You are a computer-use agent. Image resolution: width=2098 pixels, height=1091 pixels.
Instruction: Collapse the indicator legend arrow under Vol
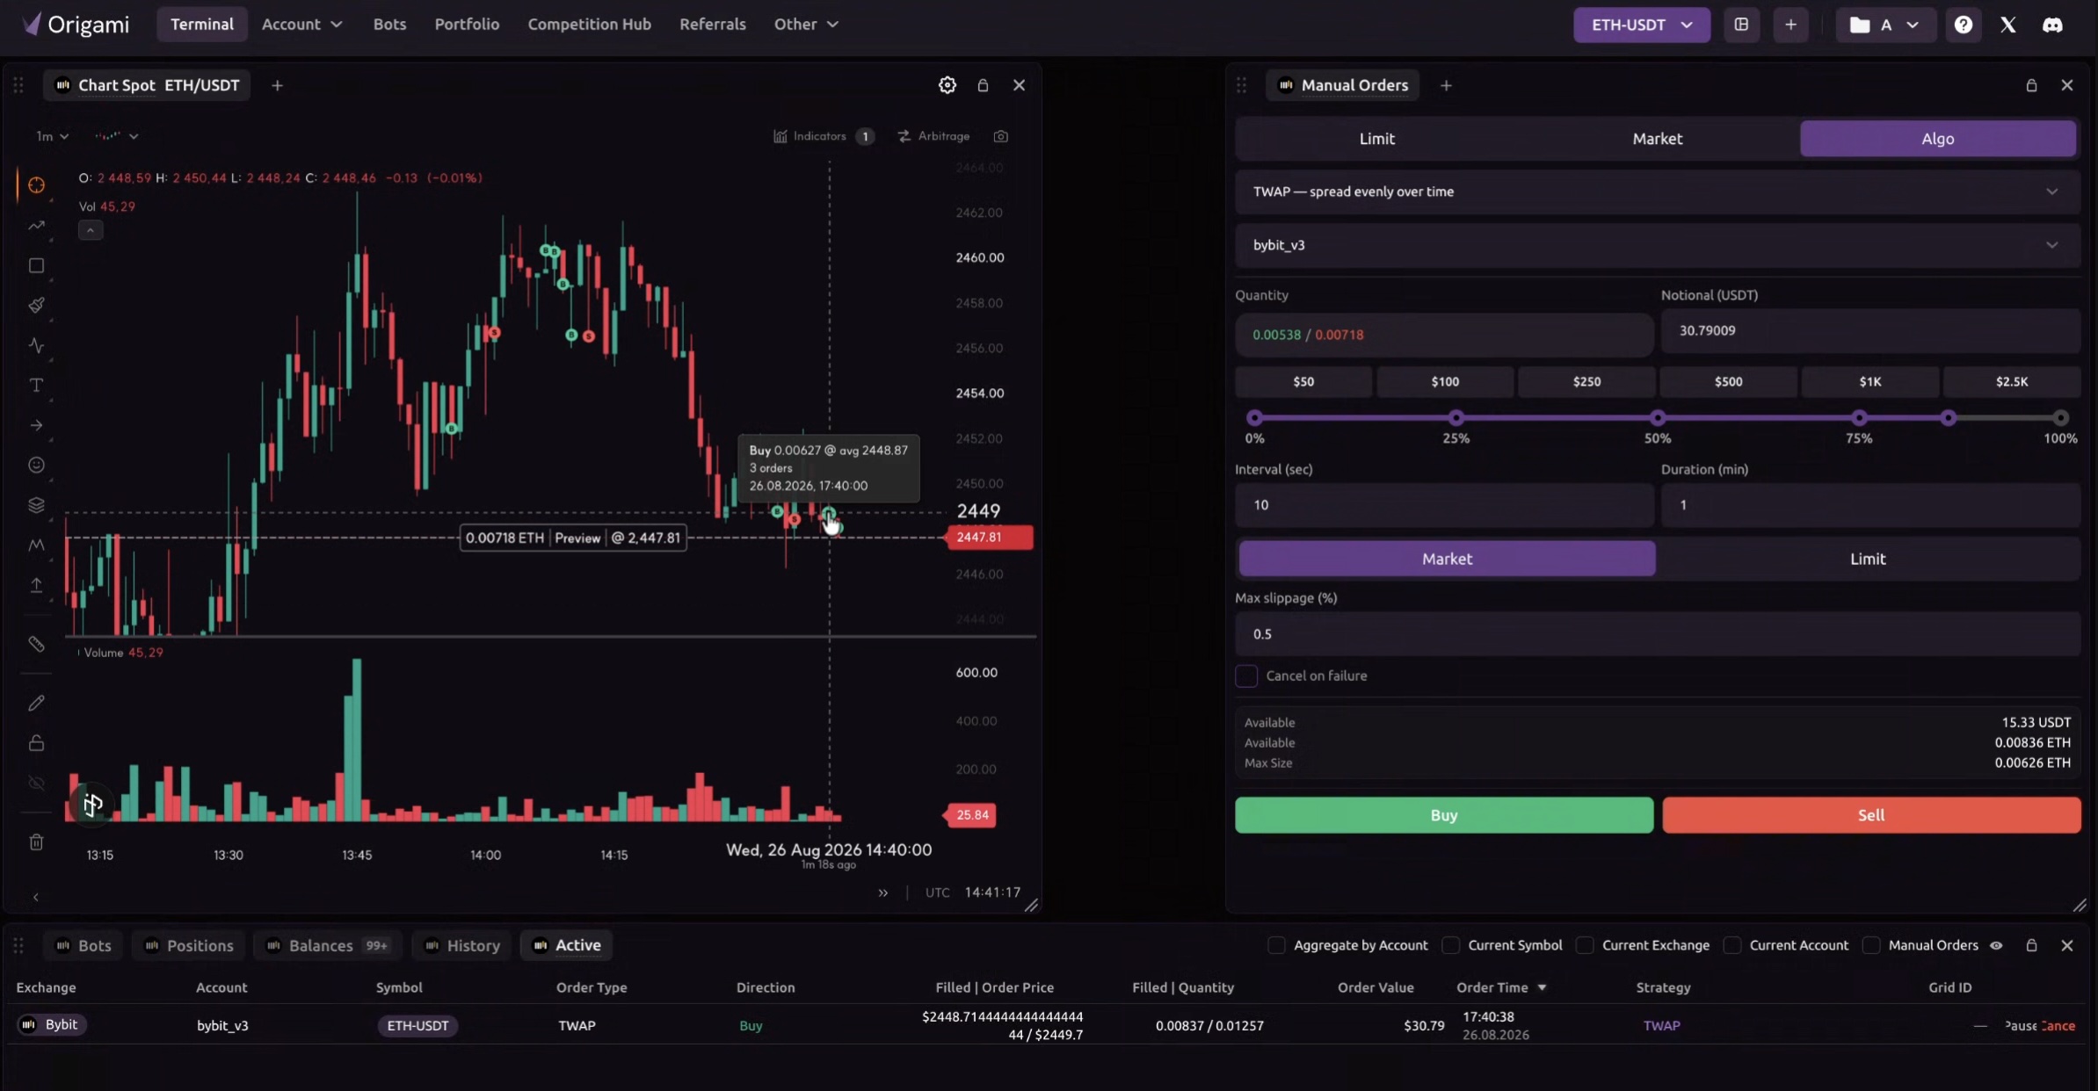click(91, 230)
